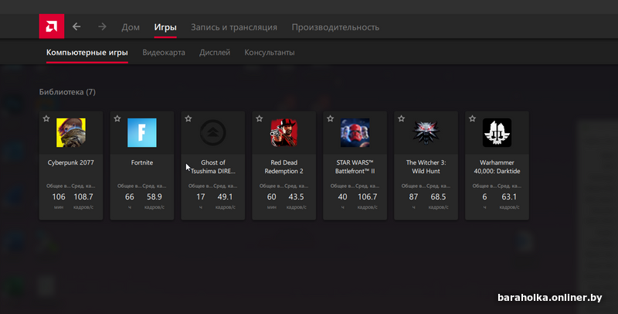The width and height of the screenshot is (618, 314).
Task: Click Red Dead 43.5 FPS value
Action: pos(296,196)
